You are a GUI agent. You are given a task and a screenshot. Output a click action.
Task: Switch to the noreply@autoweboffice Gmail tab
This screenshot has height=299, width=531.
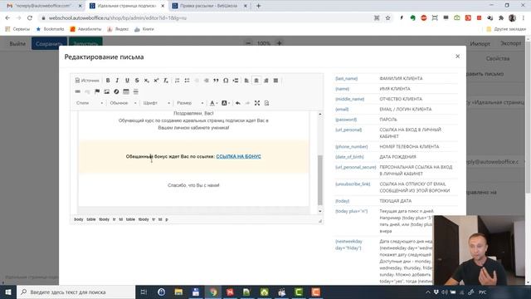(x=42, y=6)
